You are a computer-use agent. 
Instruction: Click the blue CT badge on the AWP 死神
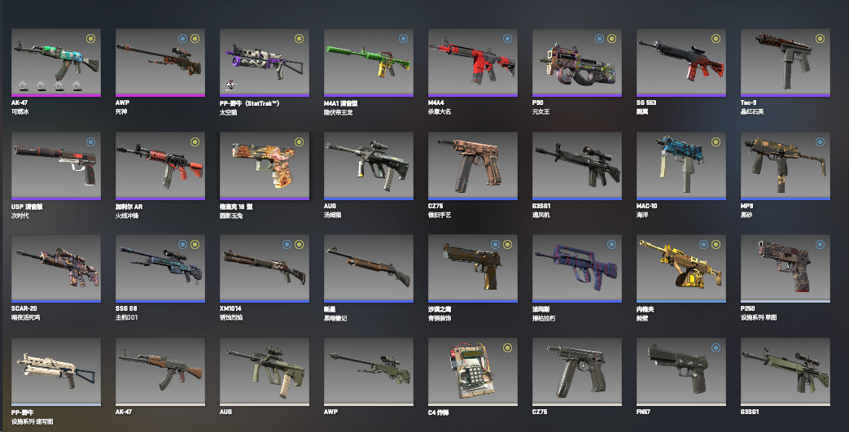[182, 38]
